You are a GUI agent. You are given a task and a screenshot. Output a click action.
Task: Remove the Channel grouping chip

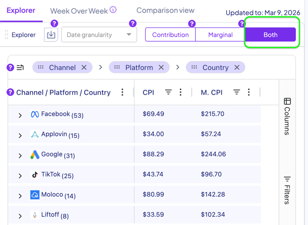84,67
